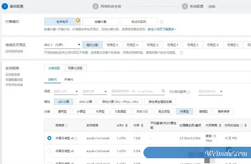Click step 1 基础配置 circle icon
Image resolution: width=251 pixels, height=164 pixels.
[x=5, y=6]
